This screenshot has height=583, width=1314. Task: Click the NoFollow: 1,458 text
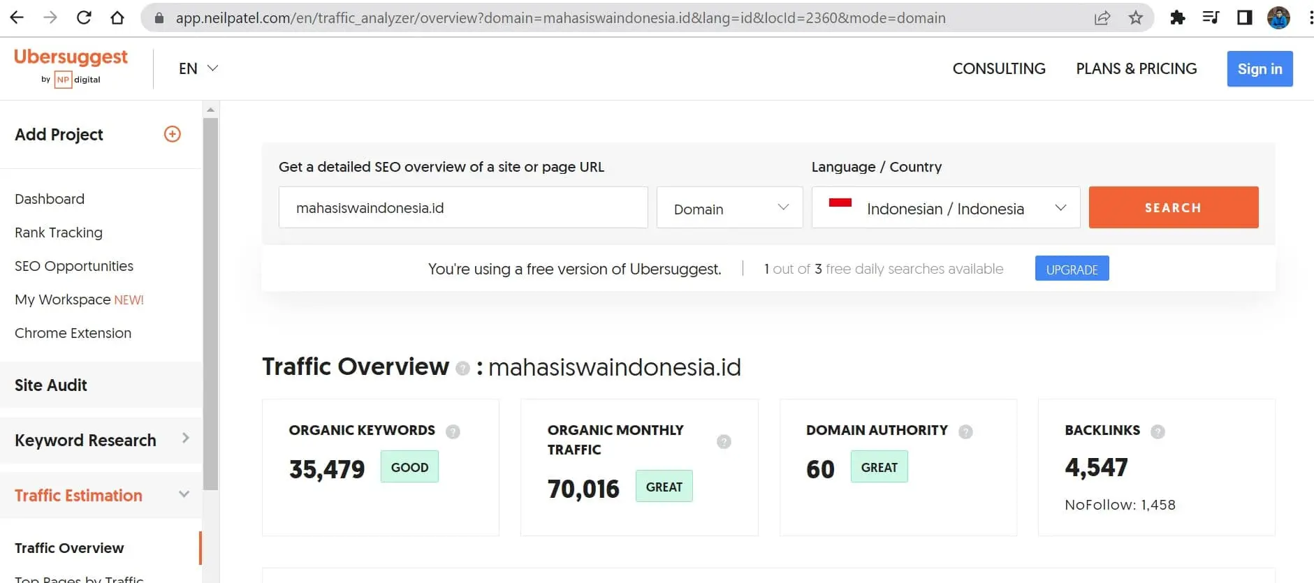(1120, 505)
